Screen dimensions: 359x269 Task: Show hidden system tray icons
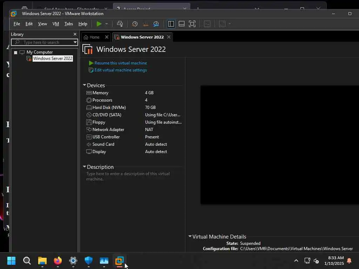click(296, 261)
